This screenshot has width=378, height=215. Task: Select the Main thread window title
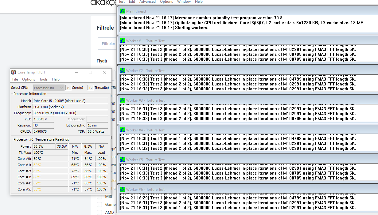pyautogui.click(x=136, y=11)
